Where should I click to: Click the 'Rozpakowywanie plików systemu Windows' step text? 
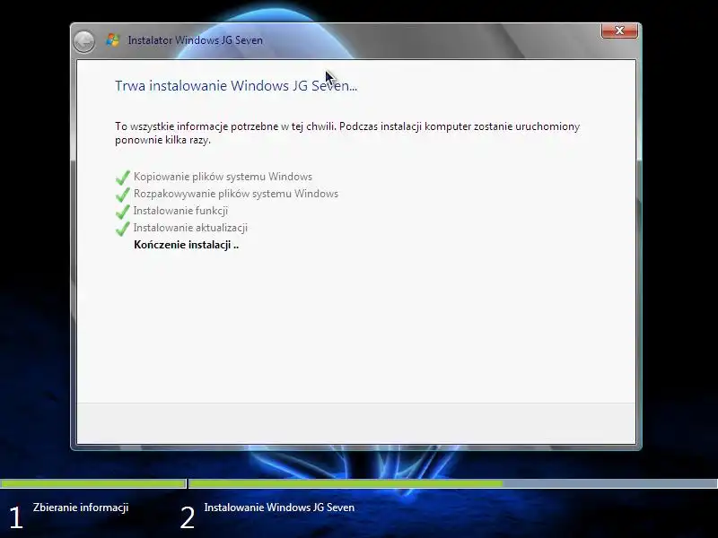point(236,194)
